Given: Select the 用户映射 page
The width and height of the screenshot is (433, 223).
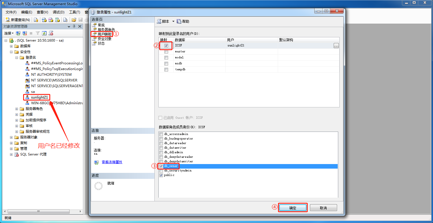Looking at the screenshot, I should 104,34.
